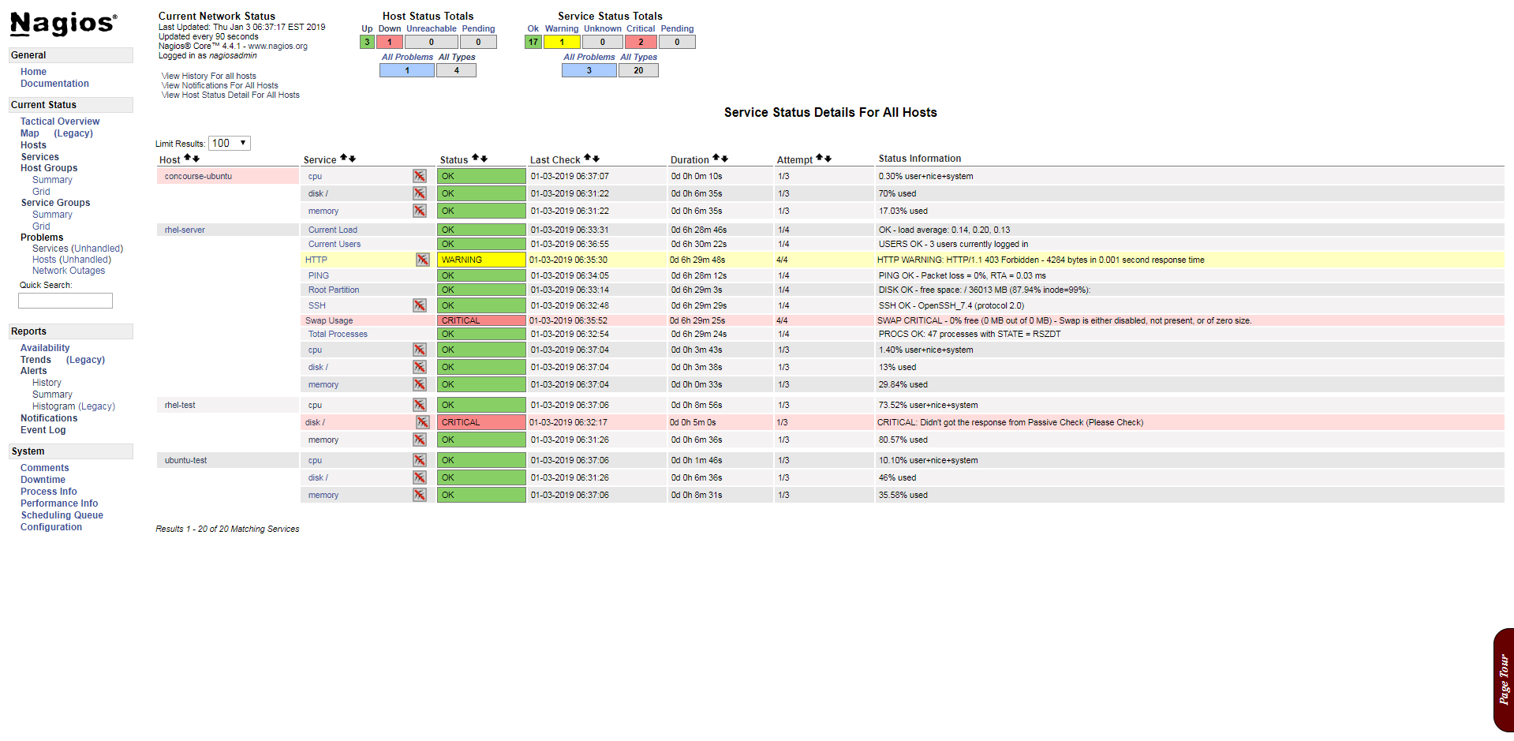Screen dimensions: 1514x741
Task: Open Tactical Overview in the sidebar
Action: click(x=60, y=122)
